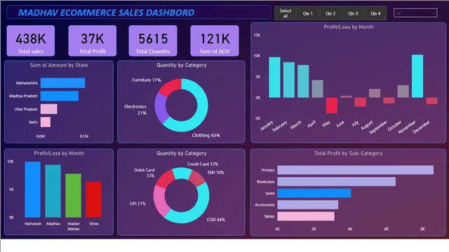Select the 121K Sum of AOV card
449x252 pixels.
click(215, 41)
